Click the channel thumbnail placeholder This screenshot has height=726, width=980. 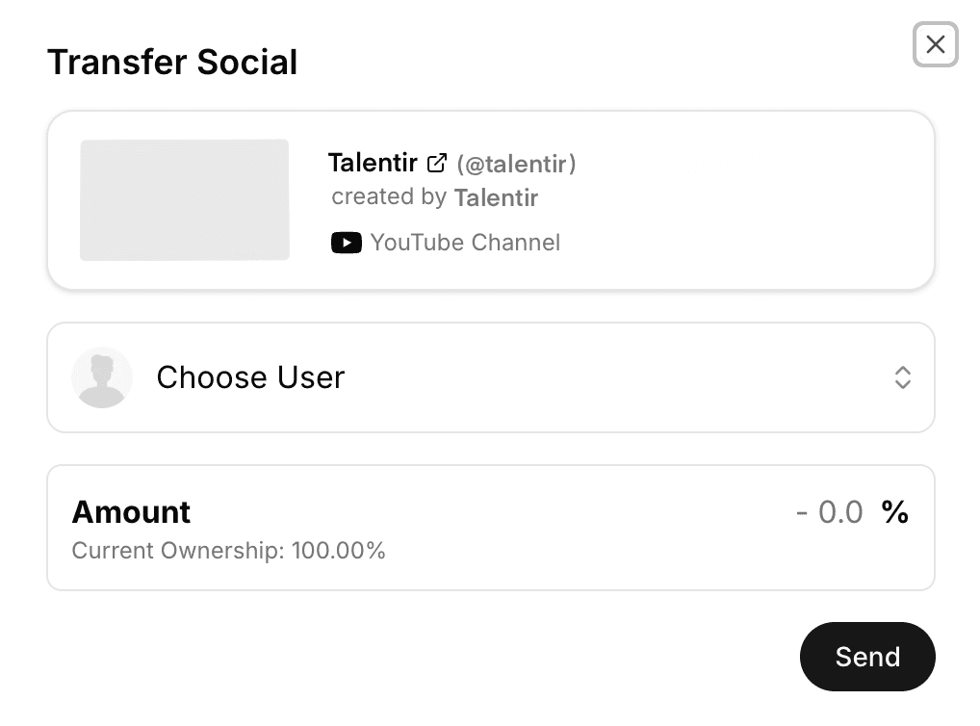[x=184, y=199]
